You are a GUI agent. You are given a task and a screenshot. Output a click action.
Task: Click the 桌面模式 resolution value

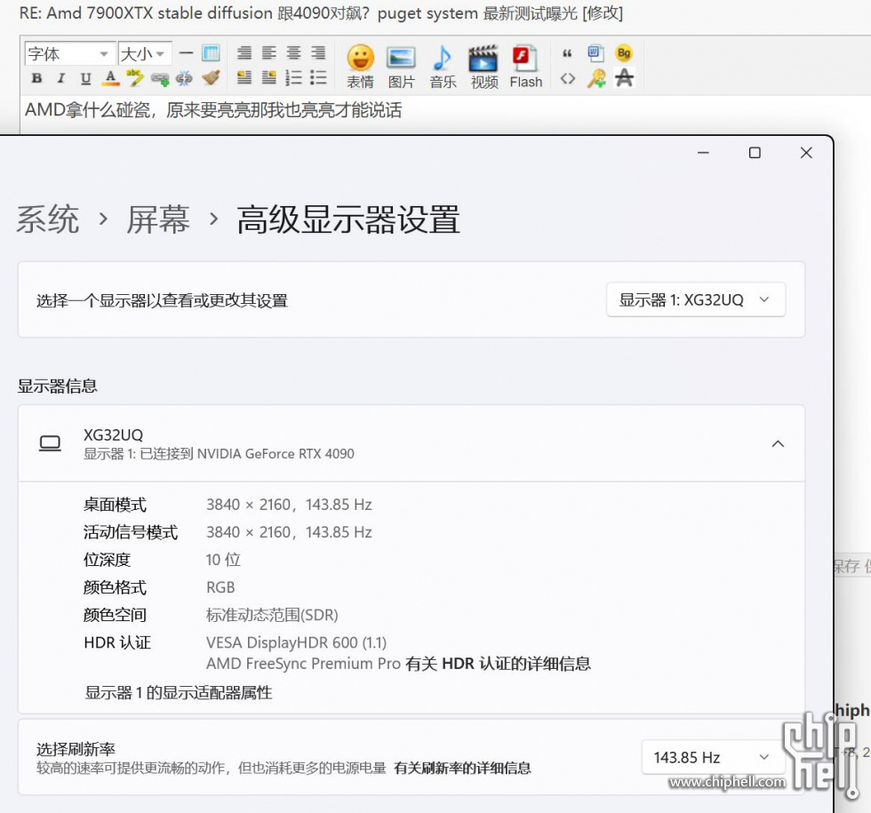[289, 505]
